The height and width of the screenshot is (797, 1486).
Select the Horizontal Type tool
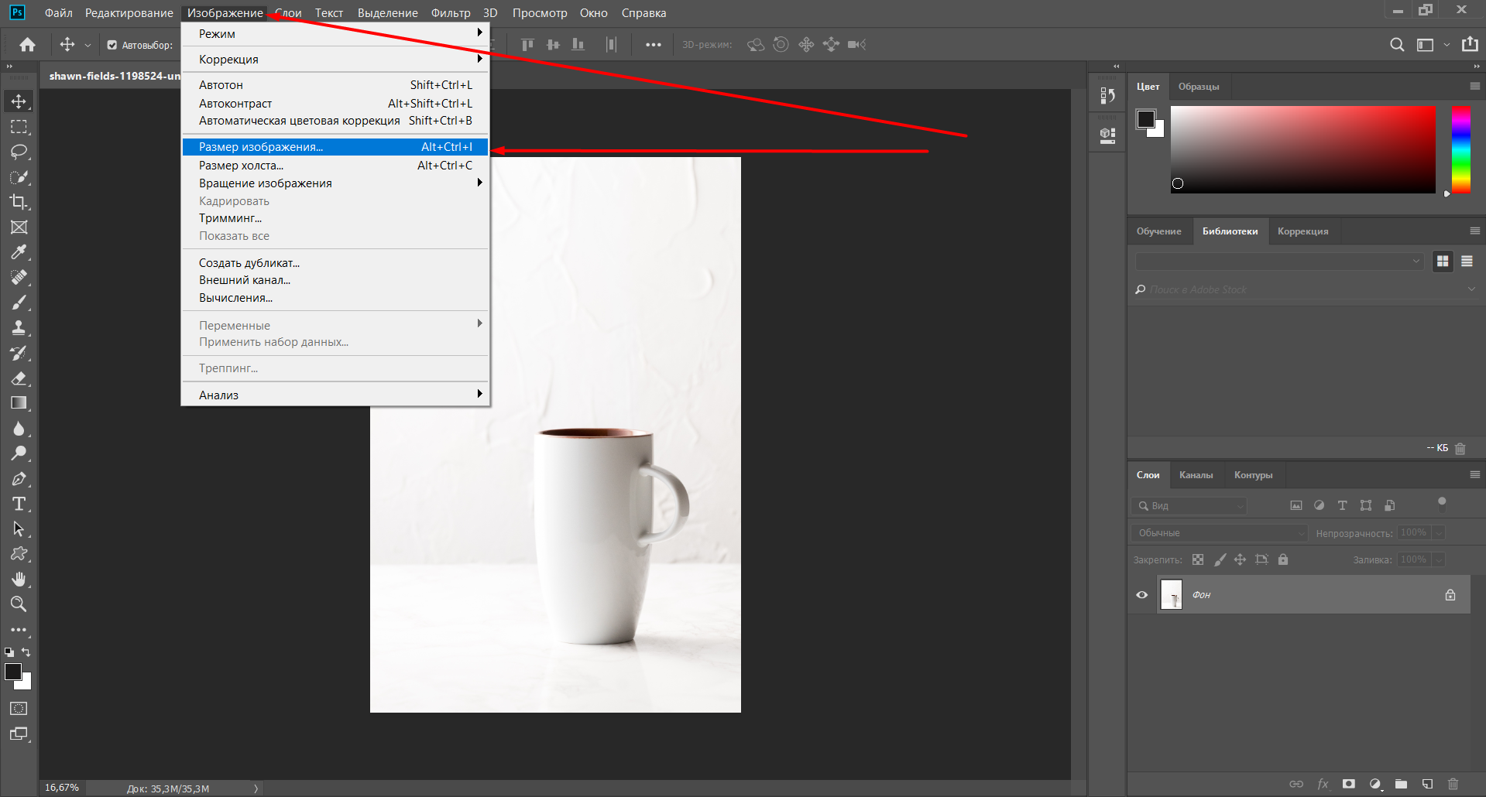click(x=19, y=504)
